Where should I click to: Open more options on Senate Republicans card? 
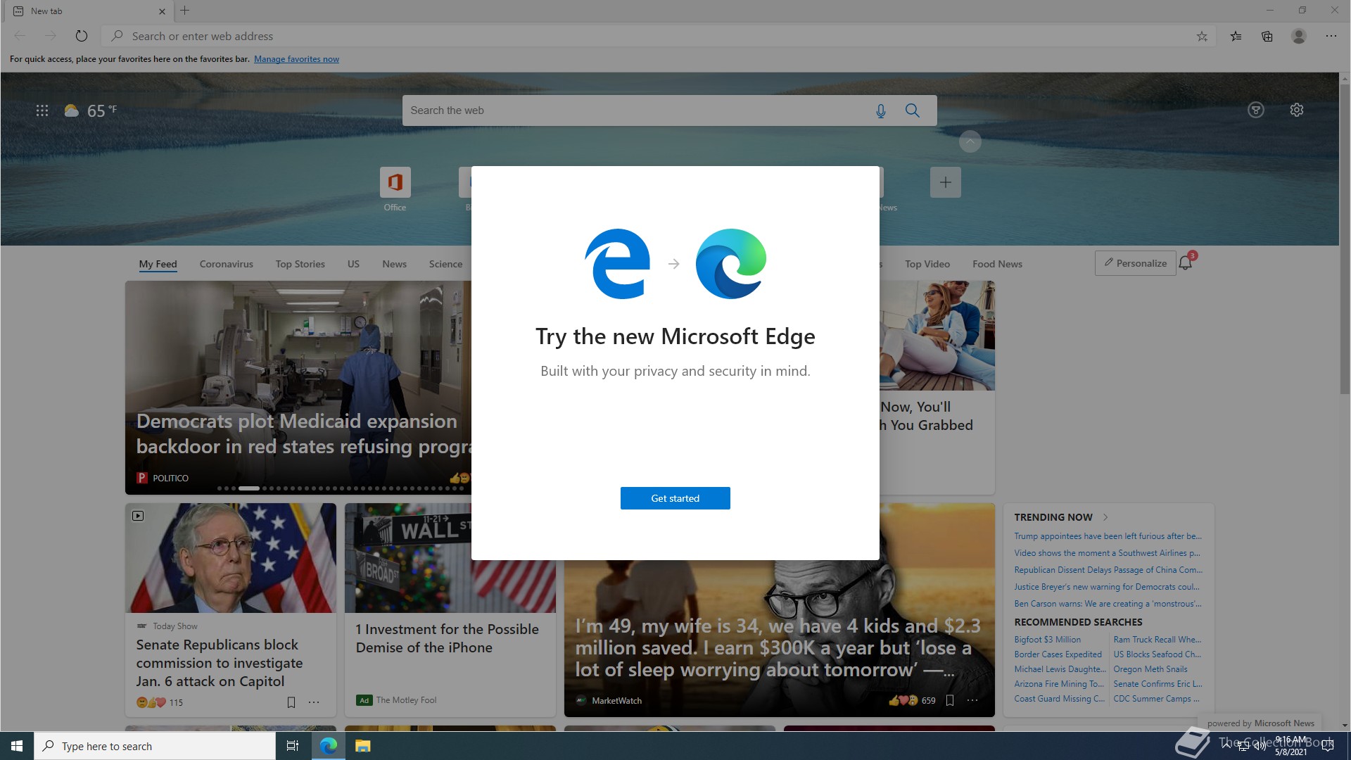(314, 702)
